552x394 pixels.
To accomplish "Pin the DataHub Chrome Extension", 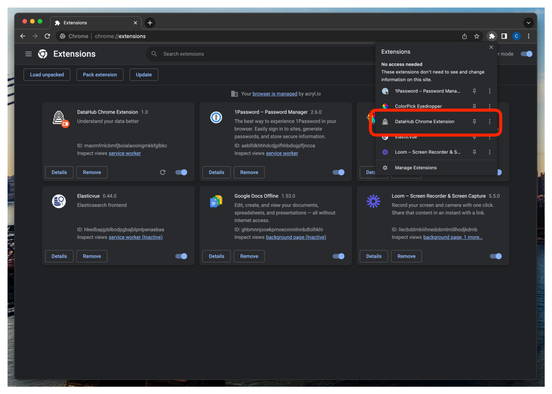I will pos(474,122).
